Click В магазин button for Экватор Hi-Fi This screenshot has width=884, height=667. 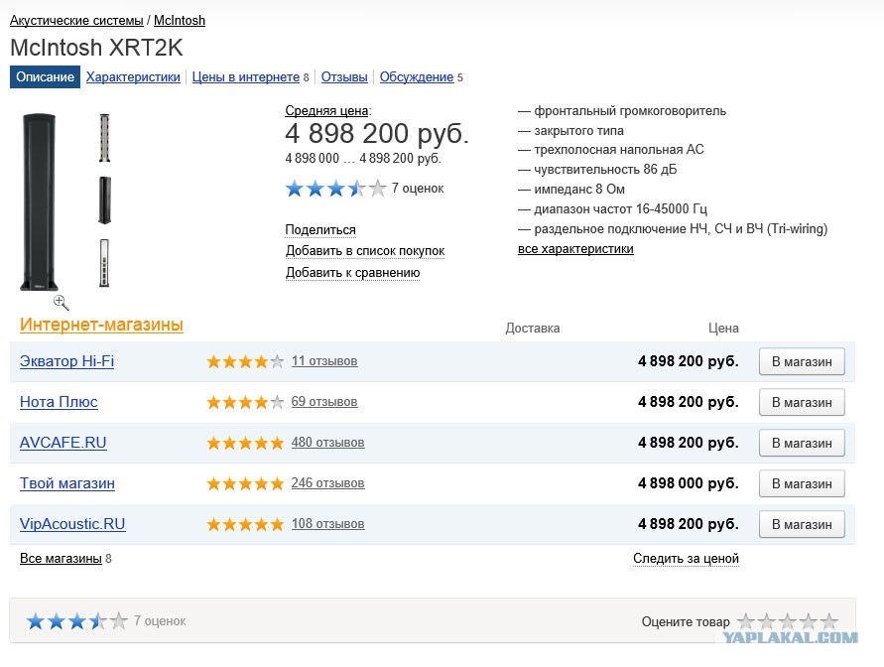click(x=802, y=361)
